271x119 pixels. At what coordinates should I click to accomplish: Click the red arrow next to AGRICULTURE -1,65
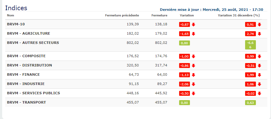193,34
